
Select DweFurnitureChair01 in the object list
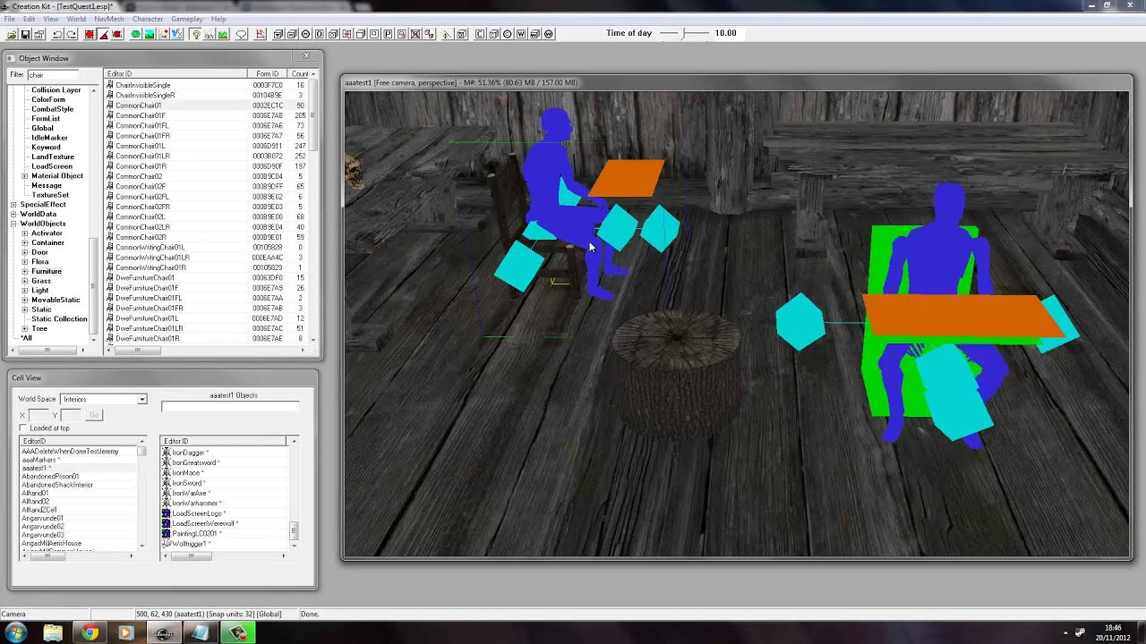click(145, 278)
